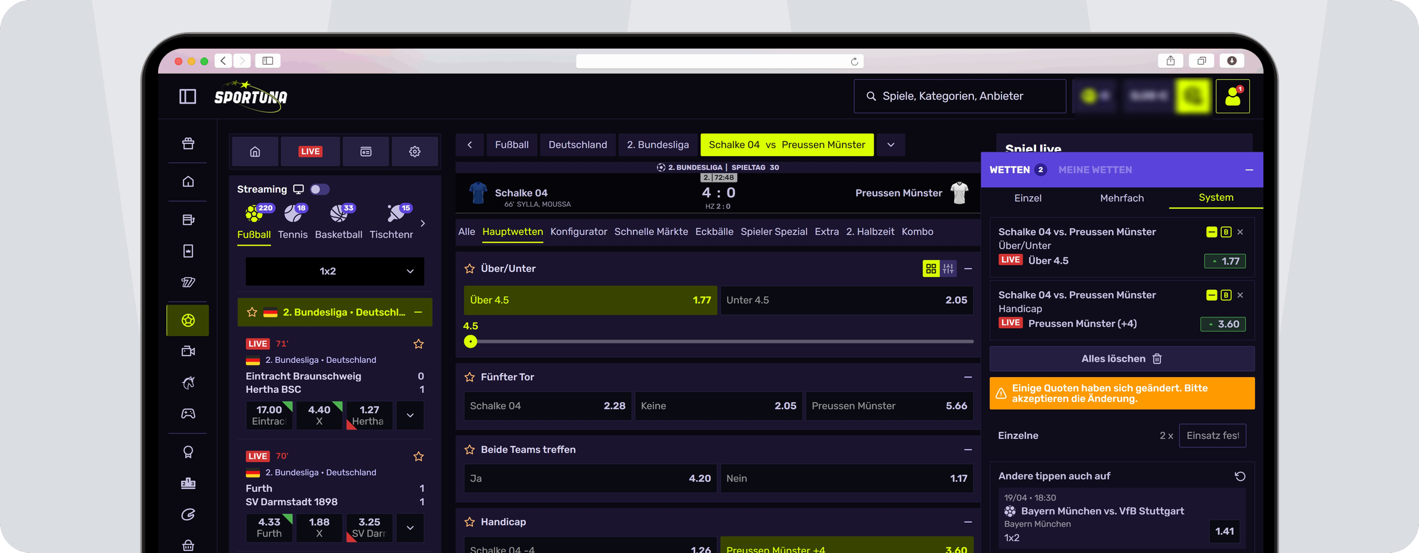Image resolution: width=1419 pixels, height=553 pixels.
Task: Remove the Über 4.5 bet from slip
Action: point(1240,232)
